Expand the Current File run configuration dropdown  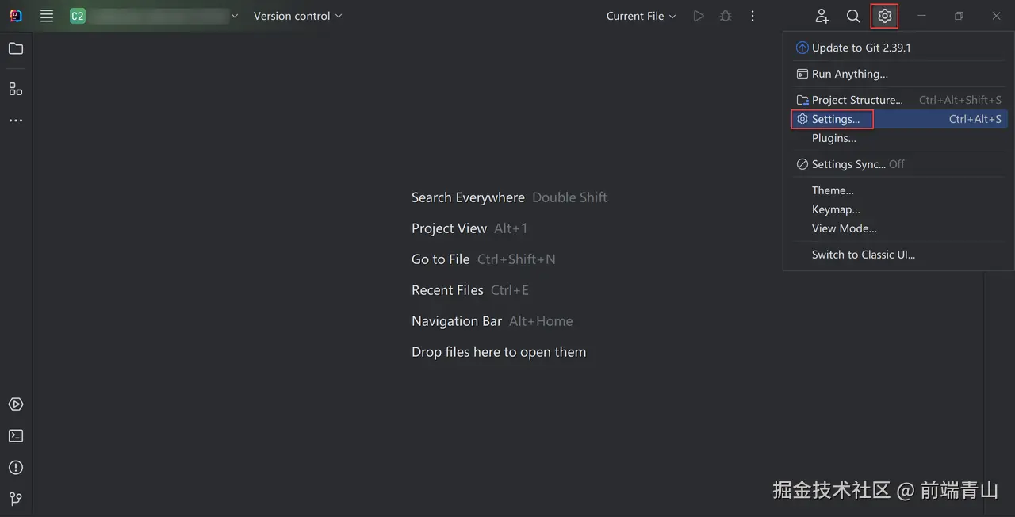[641, 16]
